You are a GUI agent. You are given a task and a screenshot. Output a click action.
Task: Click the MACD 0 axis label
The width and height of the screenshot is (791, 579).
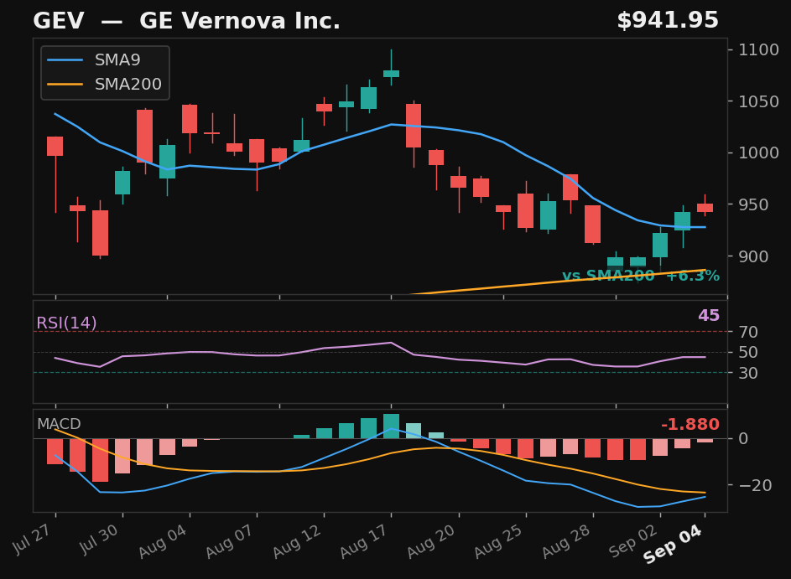[743, 438]
